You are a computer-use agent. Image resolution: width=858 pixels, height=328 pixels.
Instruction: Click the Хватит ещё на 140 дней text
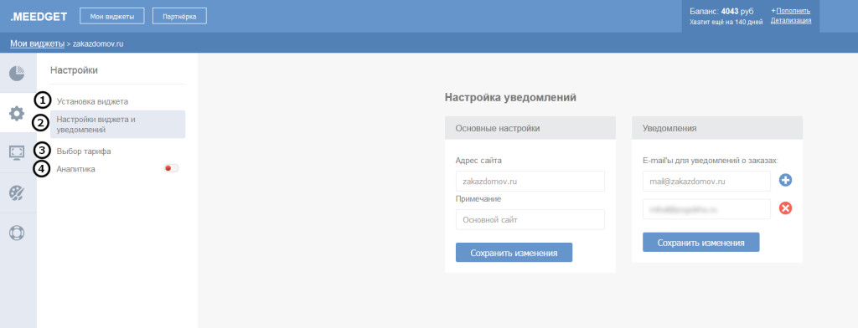point(726,22)
